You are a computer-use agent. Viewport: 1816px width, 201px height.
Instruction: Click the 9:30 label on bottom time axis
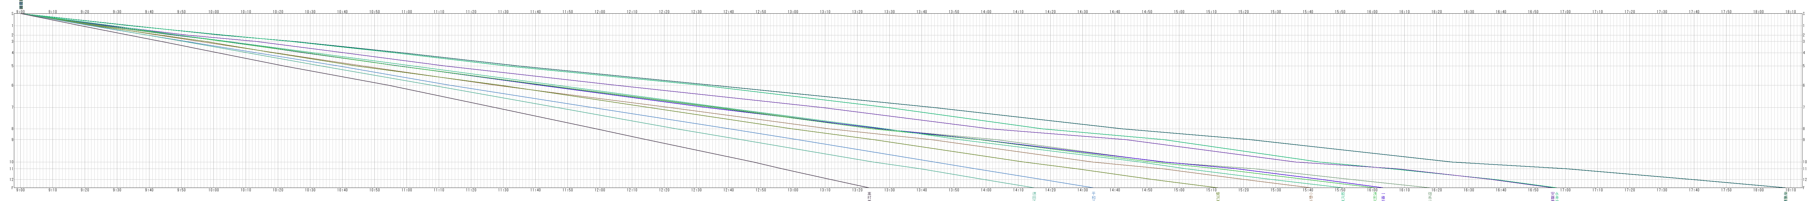coord(117,190)
